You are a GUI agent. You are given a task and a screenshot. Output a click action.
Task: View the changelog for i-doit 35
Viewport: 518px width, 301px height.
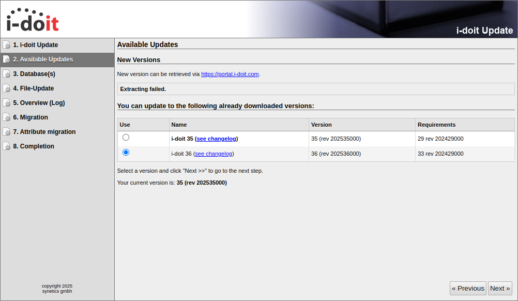tap(216, 139)
